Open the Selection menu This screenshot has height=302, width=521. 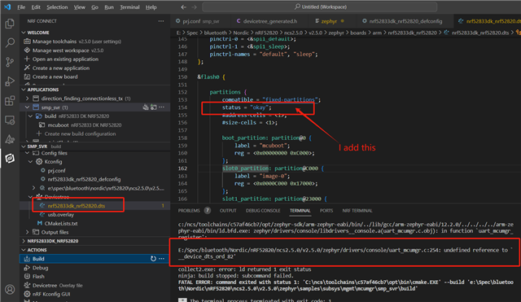[57, 7]
